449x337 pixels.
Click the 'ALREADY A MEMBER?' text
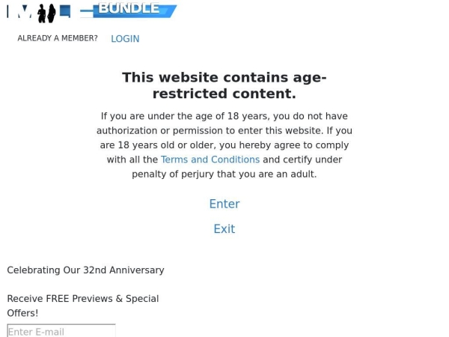[x=58, y=38]
